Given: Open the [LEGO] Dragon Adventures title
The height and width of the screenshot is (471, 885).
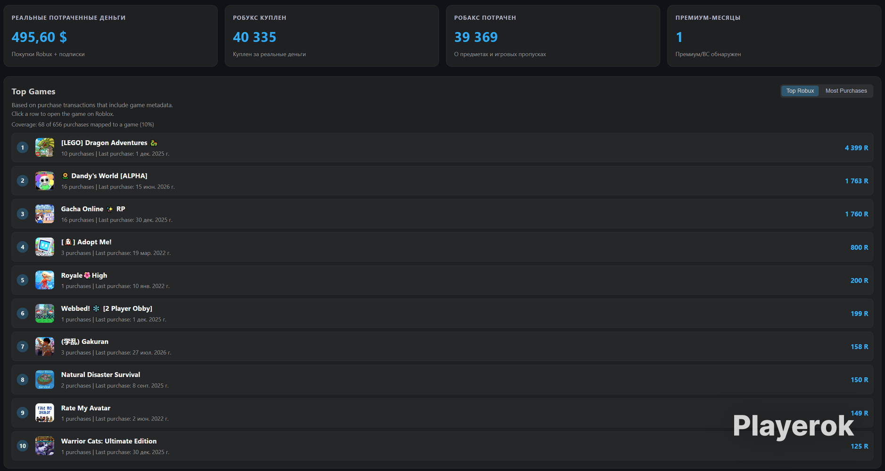Looking at the screenshot, I should click(109, 143).
